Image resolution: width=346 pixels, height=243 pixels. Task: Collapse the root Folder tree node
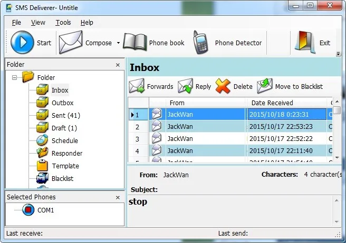[x=14, y=77]
